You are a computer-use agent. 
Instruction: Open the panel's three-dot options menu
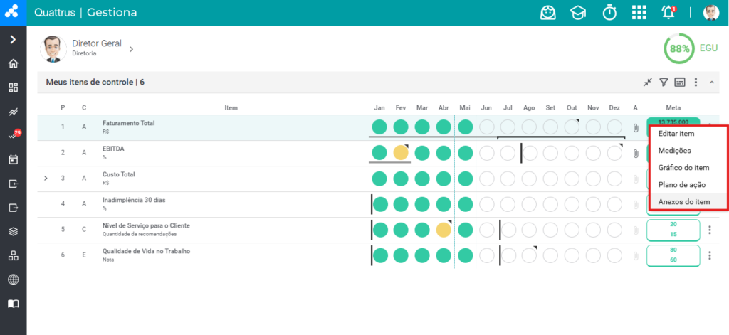[696, 83]
